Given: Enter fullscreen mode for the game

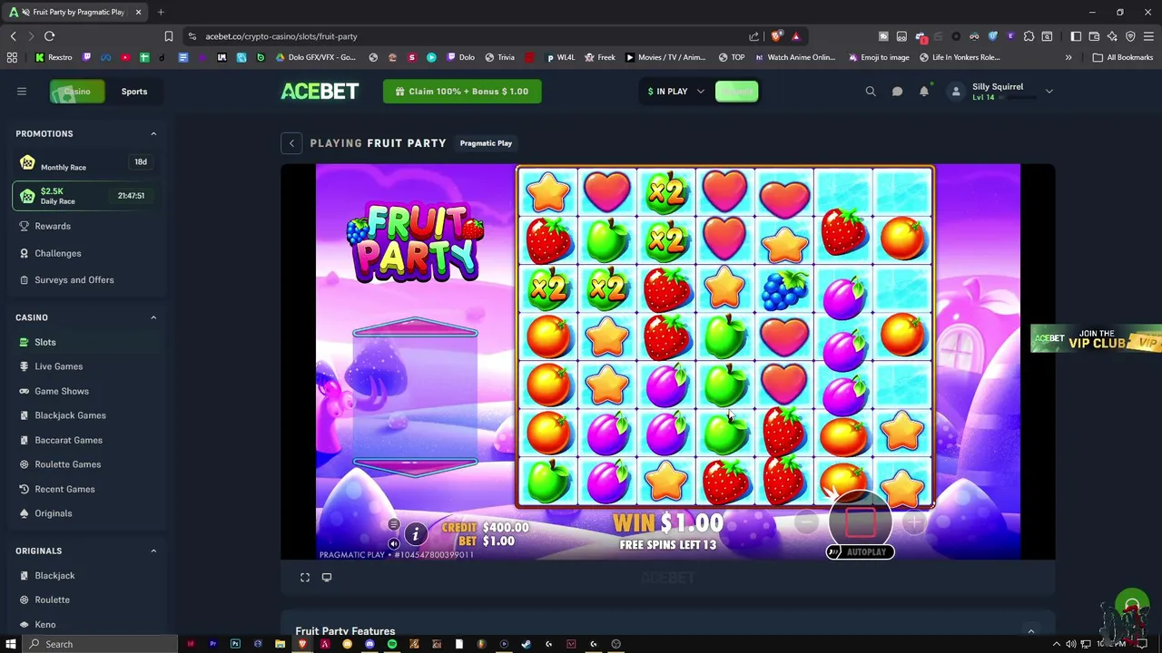Looking at the screenshot, I should pyautogui.click(x=305, y=577).
